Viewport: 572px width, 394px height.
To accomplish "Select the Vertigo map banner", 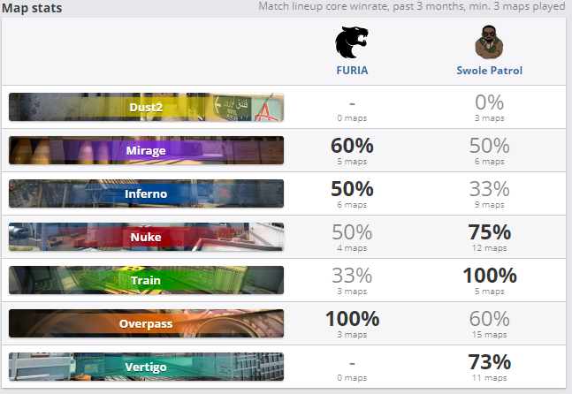I will pos(146,367).
